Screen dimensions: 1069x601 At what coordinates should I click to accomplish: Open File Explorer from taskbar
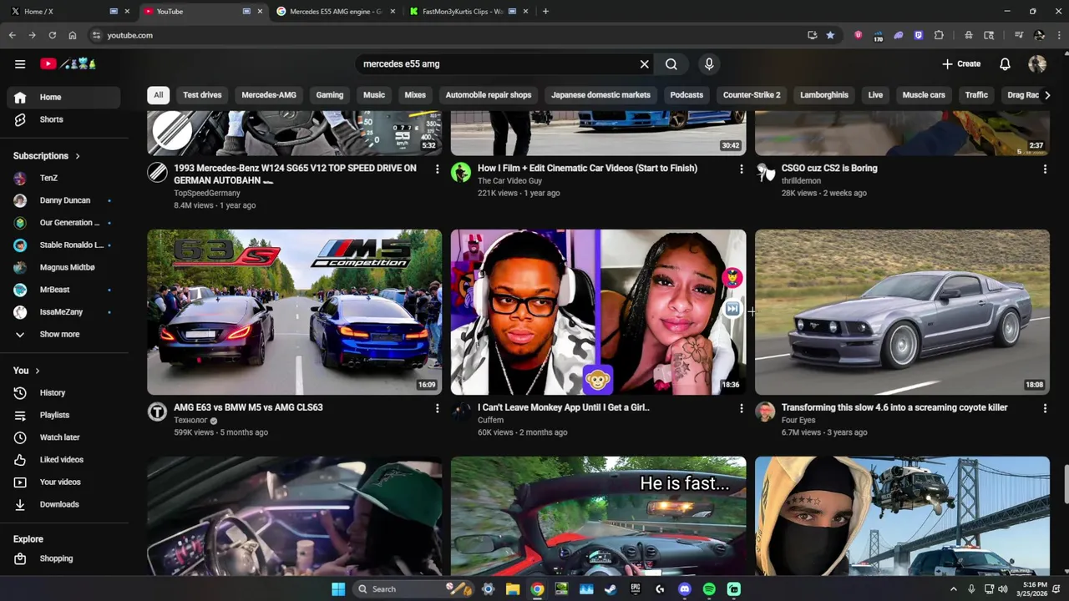[x=513, y=589]
